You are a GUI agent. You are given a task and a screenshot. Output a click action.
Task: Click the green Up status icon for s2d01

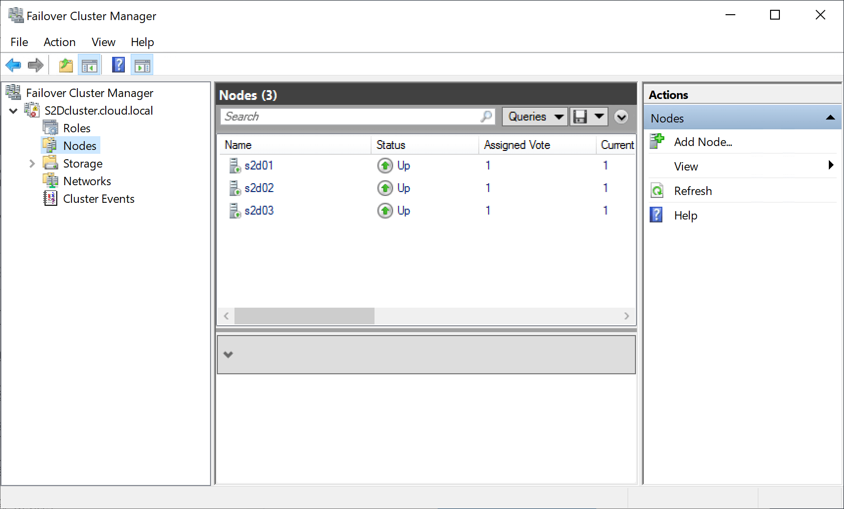tap(385, 166)
